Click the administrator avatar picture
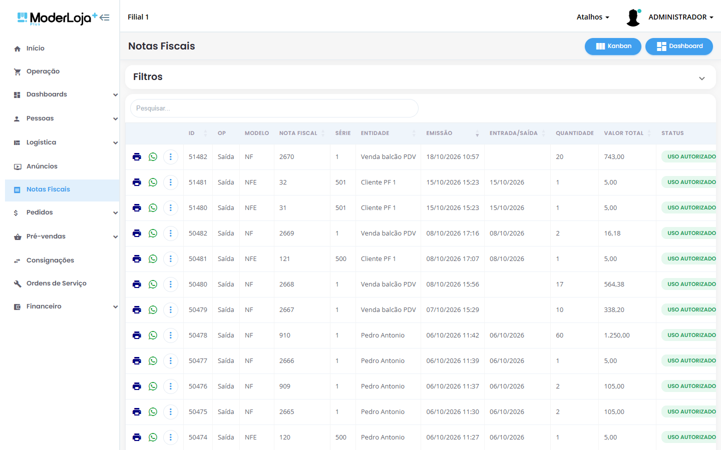This screenshot has height=450, width=721. pyautogui.click(x=633, y=17)
